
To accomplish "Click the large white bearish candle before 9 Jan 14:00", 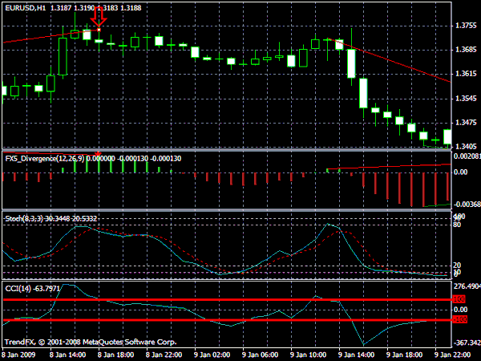I will click(x=351, y=63).
